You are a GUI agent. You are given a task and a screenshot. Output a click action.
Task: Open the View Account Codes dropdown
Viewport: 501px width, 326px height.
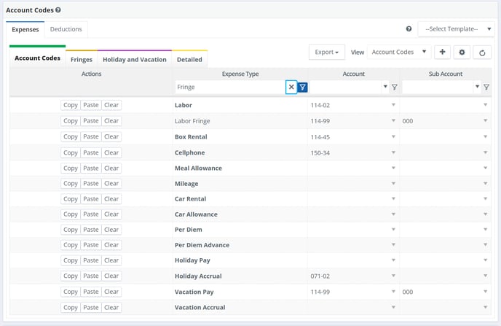(x=398, y=53)
